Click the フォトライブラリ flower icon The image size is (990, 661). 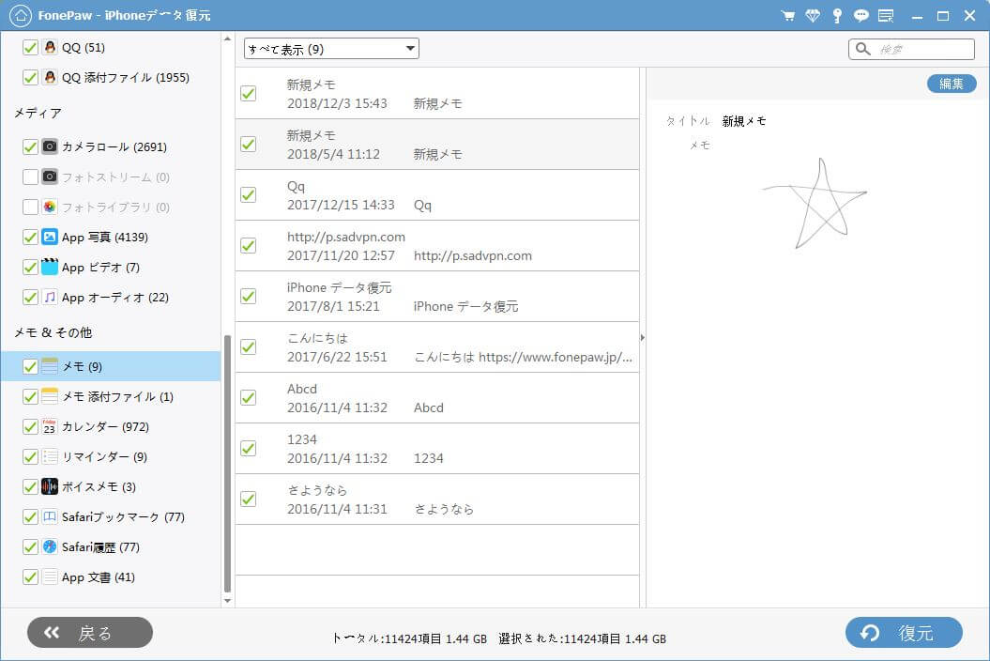(50, 207)
